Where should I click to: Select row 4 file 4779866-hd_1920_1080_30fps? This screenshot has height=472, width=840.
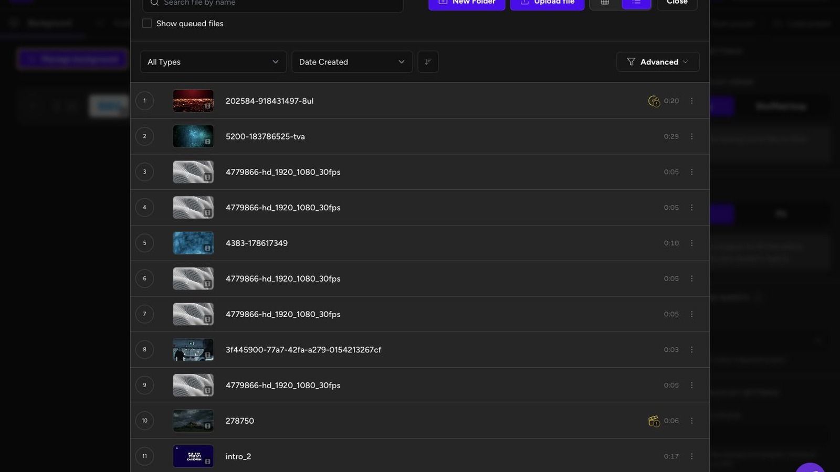pos(283,208)
